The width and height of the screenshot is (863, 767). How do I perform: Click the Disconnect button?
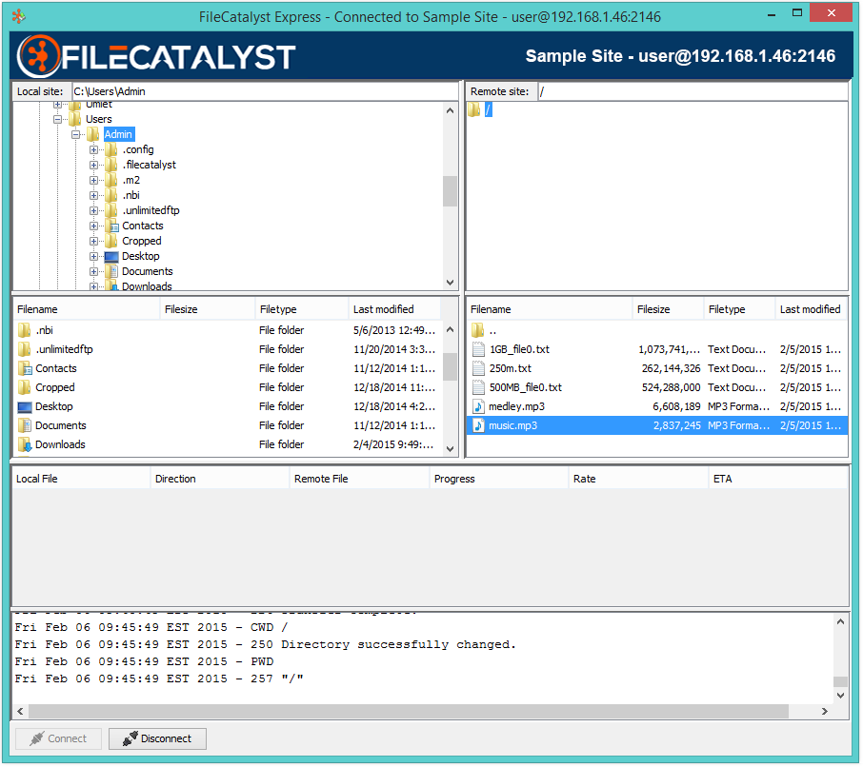[x=157, y=738]
